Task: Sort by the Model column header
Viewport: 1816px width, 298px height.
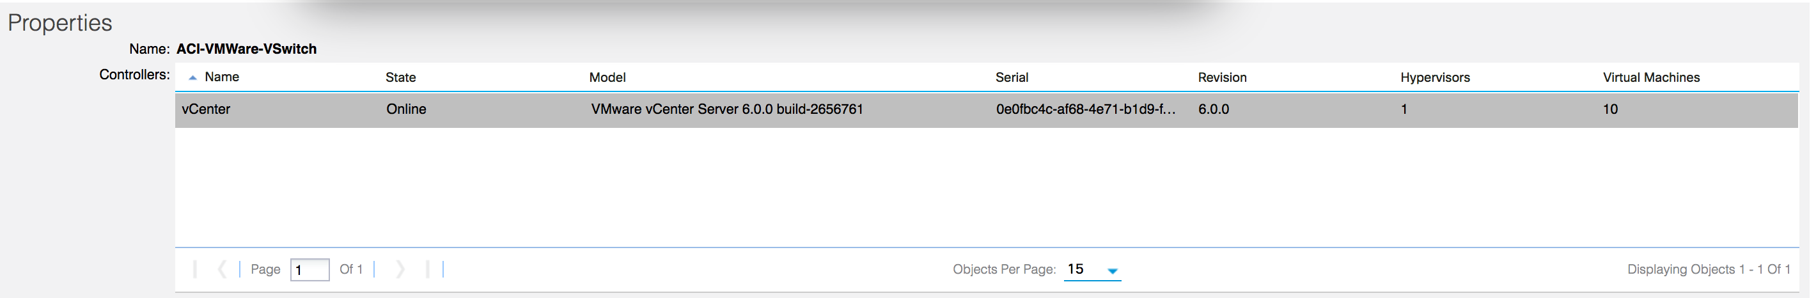Action: pos(607,77)
